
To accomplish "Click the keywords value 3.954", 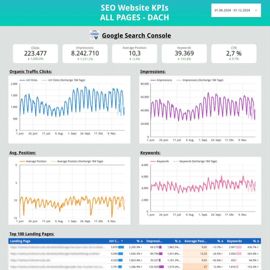I will 232,254.
